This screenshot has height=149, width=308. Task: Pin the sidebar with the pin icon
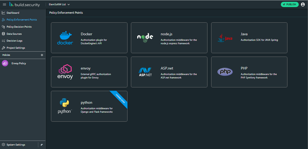click(x=41, y=145)
